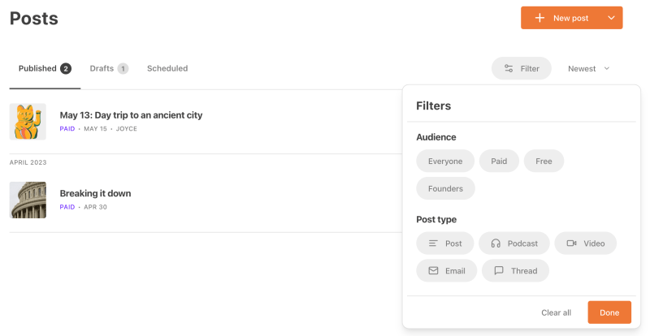Toggle the Paid audience filter

(499, 162)
